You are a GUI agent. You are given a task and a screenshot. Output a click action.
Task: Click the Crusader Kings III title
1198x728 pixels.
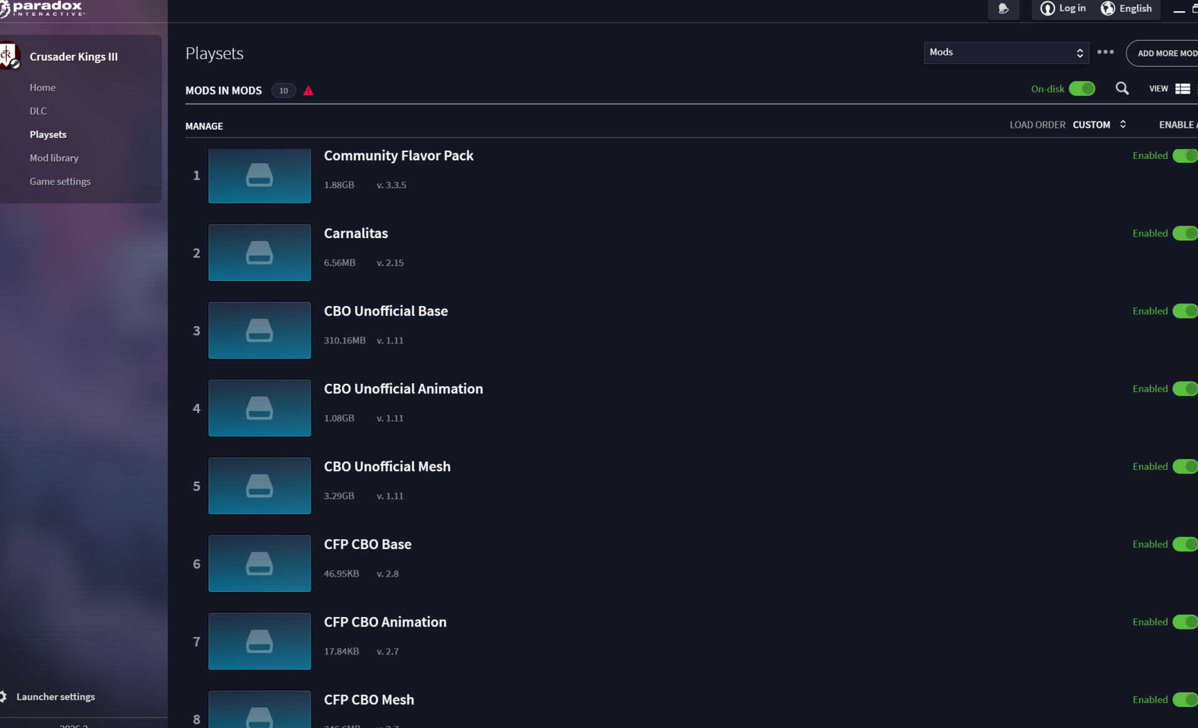tap(74, 57)
